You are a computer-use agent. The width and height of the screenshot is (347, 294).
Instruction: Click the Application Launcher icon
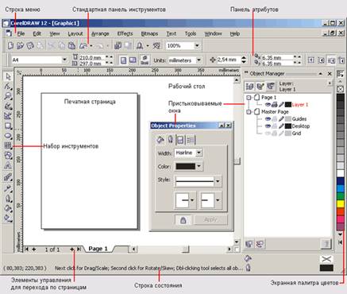[x=140, y=46]
